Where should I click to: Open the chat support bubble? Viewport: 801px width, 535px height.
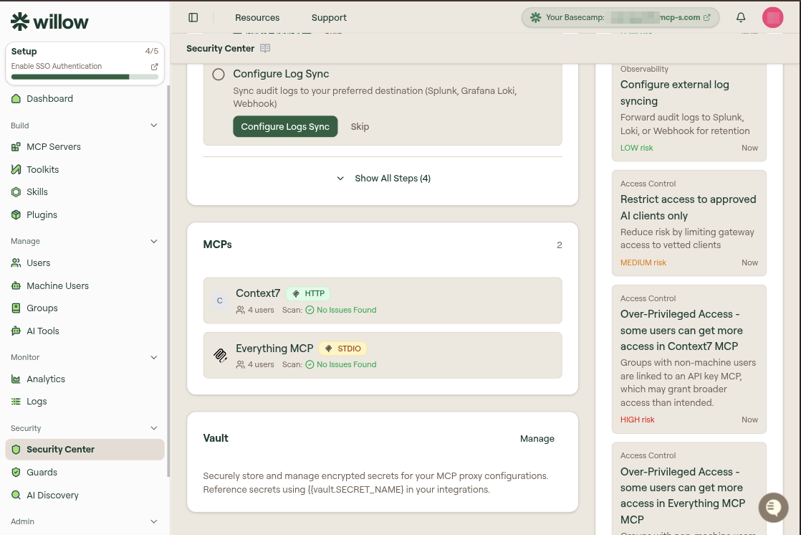click(773, 507)
